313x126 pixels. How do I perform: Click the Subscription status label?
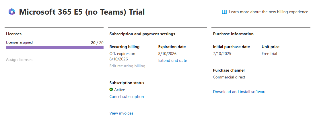coord(127,83)
